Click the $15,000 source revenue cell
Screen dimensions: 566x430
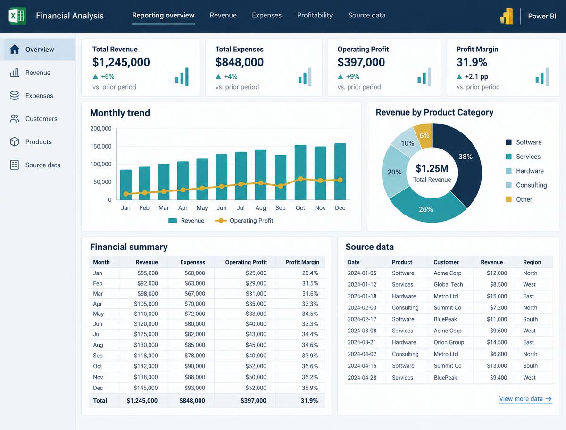497,296
